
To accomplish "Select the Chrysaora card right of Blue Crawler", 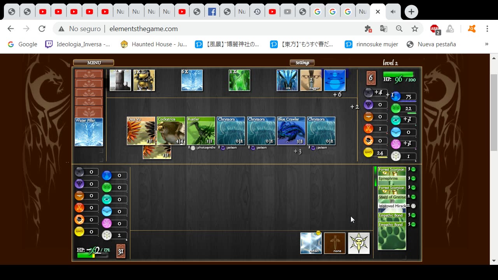I will click(321, 131).
